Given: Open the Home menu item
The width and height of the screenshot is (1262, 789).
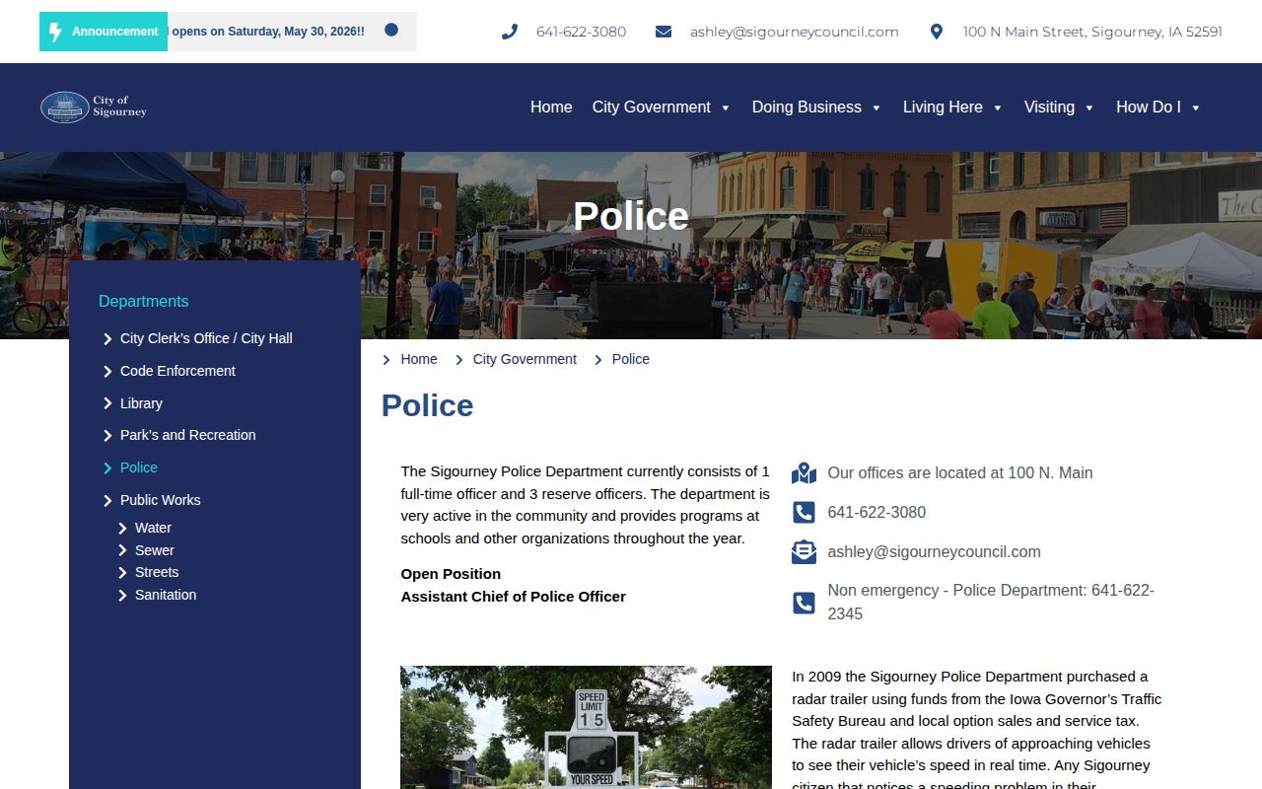Looking at the screenshot, I should (551, 108).
